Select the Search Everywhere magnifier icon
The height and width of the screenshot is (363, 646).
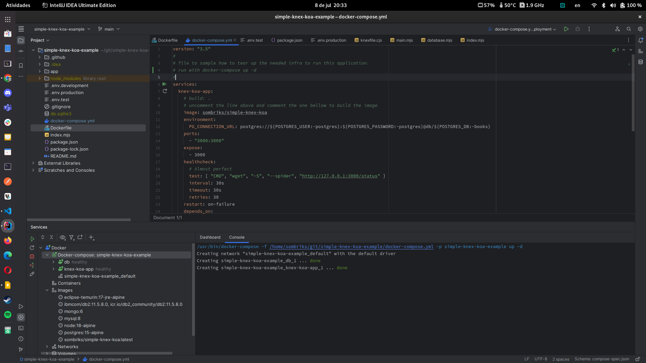tap(629, 29)
